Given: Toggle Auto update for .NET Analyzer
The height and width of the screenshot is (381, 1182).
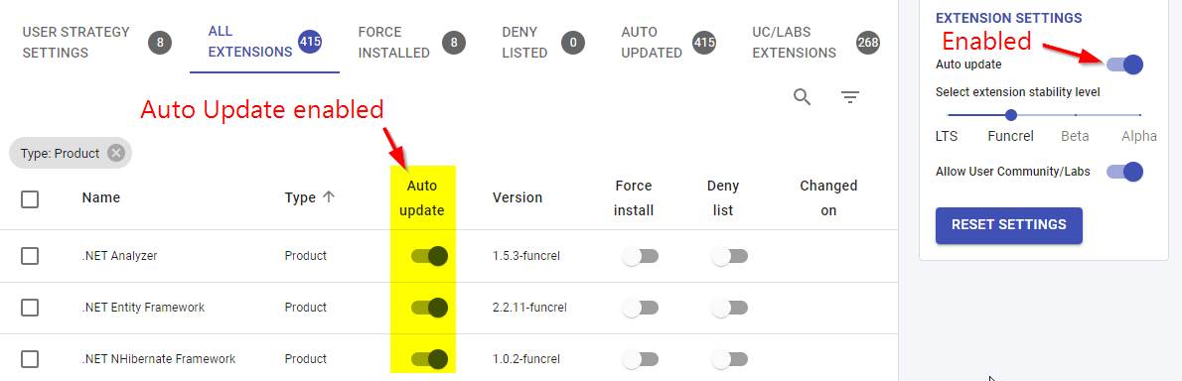Looking at the screenshot, I should (430, 256).
